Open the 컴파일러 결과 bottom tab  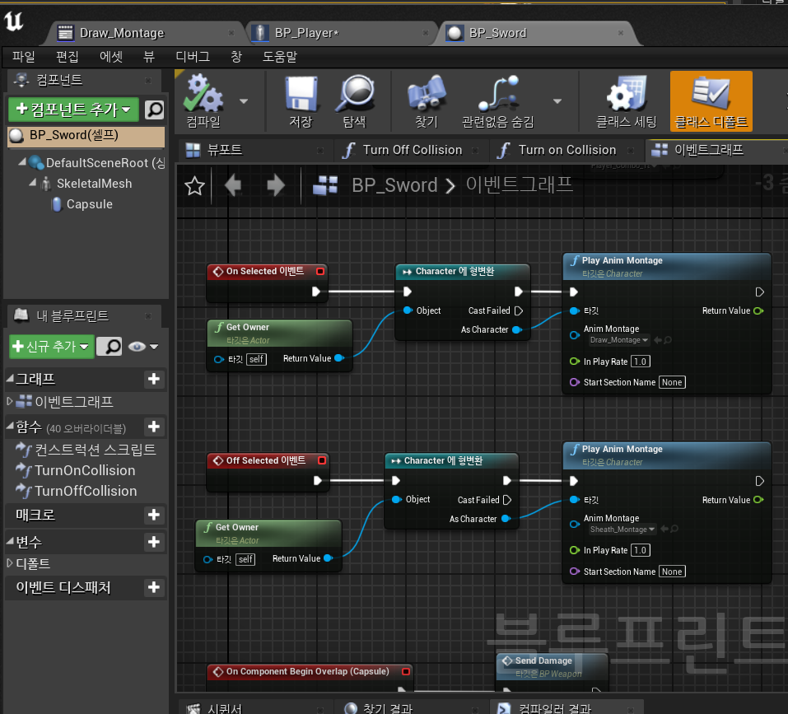pos(554,707)
